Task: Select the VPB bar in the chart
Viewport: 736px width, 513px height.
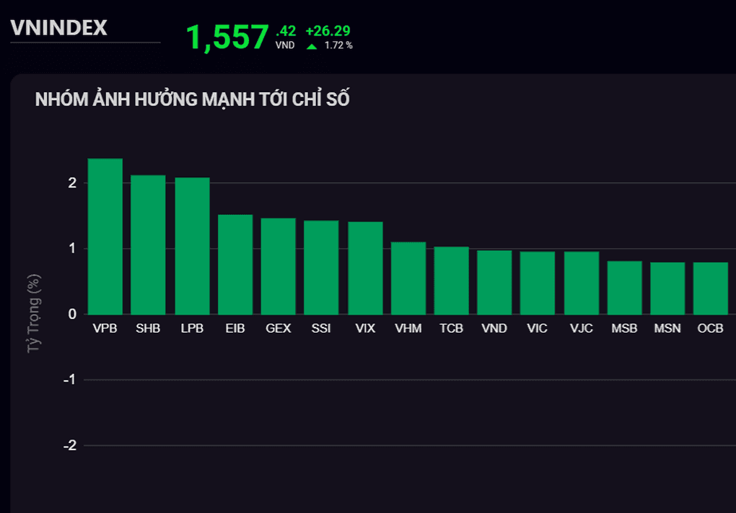Action: (105, 236)
